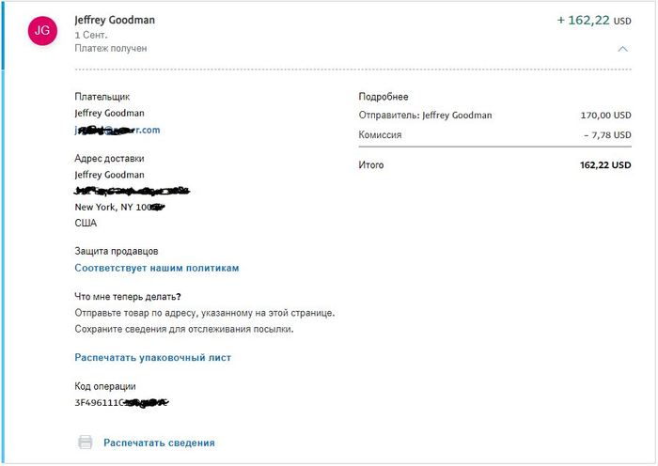Click the JG avatar circle
The image size is (658, 466).
(x=42, y=31)
